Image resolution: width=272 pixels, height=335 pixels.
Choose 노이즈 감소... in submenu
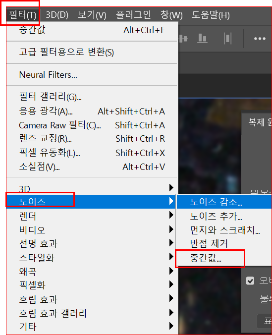pos(224,202)
